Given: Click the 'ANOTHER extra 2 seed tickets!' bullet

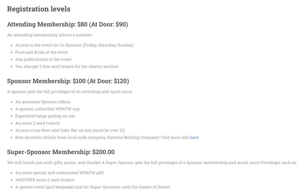Looking at the screenshot, I should [x=45, y=180].
